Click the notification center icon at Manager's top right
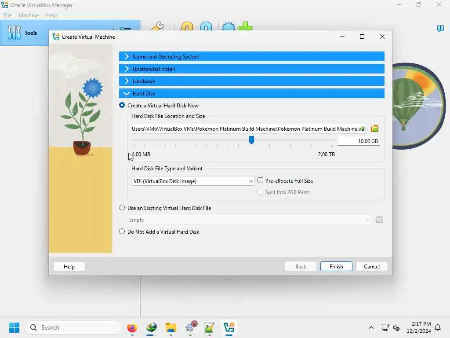Screen dimensions: 450x338 440,28
